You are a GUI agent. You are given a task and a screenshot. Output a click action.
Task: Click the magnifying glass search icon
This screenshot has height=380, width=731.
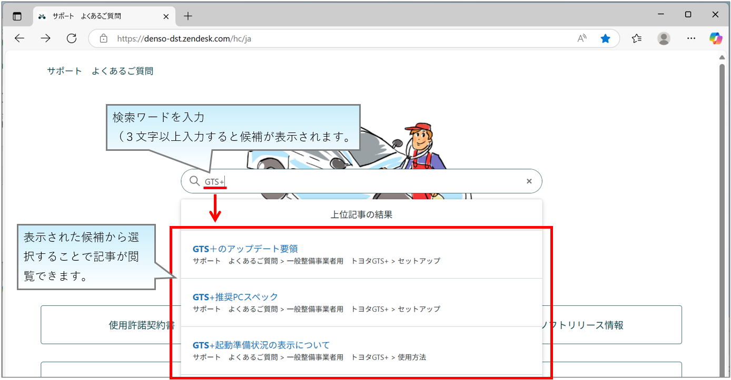pos(194,181)
